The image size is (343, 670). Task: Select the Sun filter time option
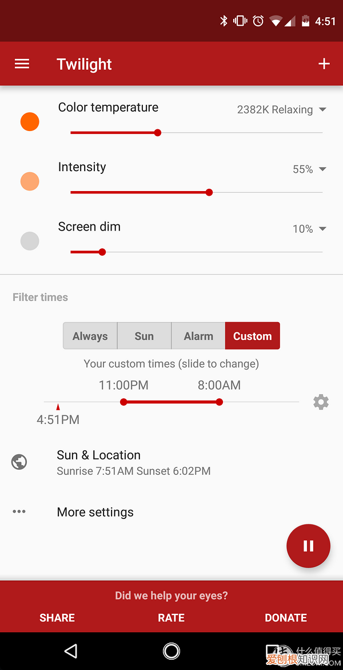click(x=144, y=336)
